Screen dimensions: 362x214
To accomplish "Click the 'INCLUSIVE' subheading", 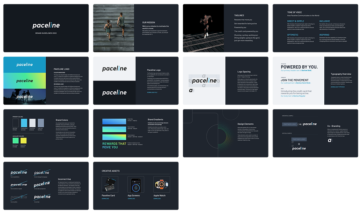I will coord(325,21).
